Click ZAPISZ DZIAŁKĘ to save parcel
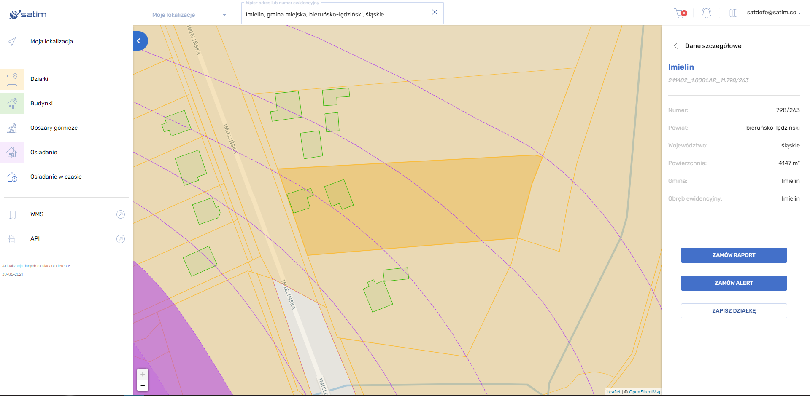 734,311
